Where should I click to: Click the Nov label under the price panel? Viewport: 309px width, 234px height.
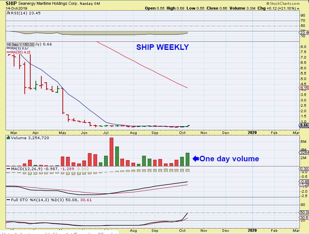pyautogui.click(x=204, y=133)
